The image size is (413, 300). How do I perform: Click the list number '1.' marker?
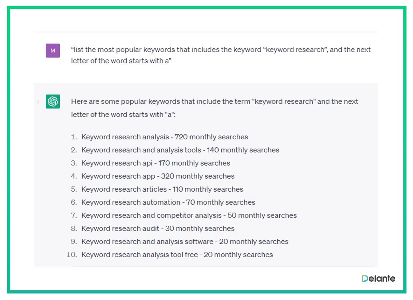[74, 137]
